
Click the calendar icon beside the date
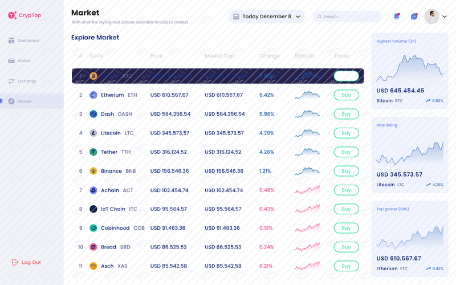tap(236, 17)
